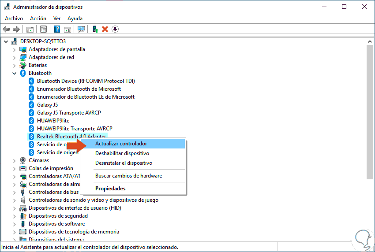The height and width of the screenshot is (252, 375).
Task: Click the Dispositivos de seguridad key icon
Action: pyautogui.click(x=23, y=216)
